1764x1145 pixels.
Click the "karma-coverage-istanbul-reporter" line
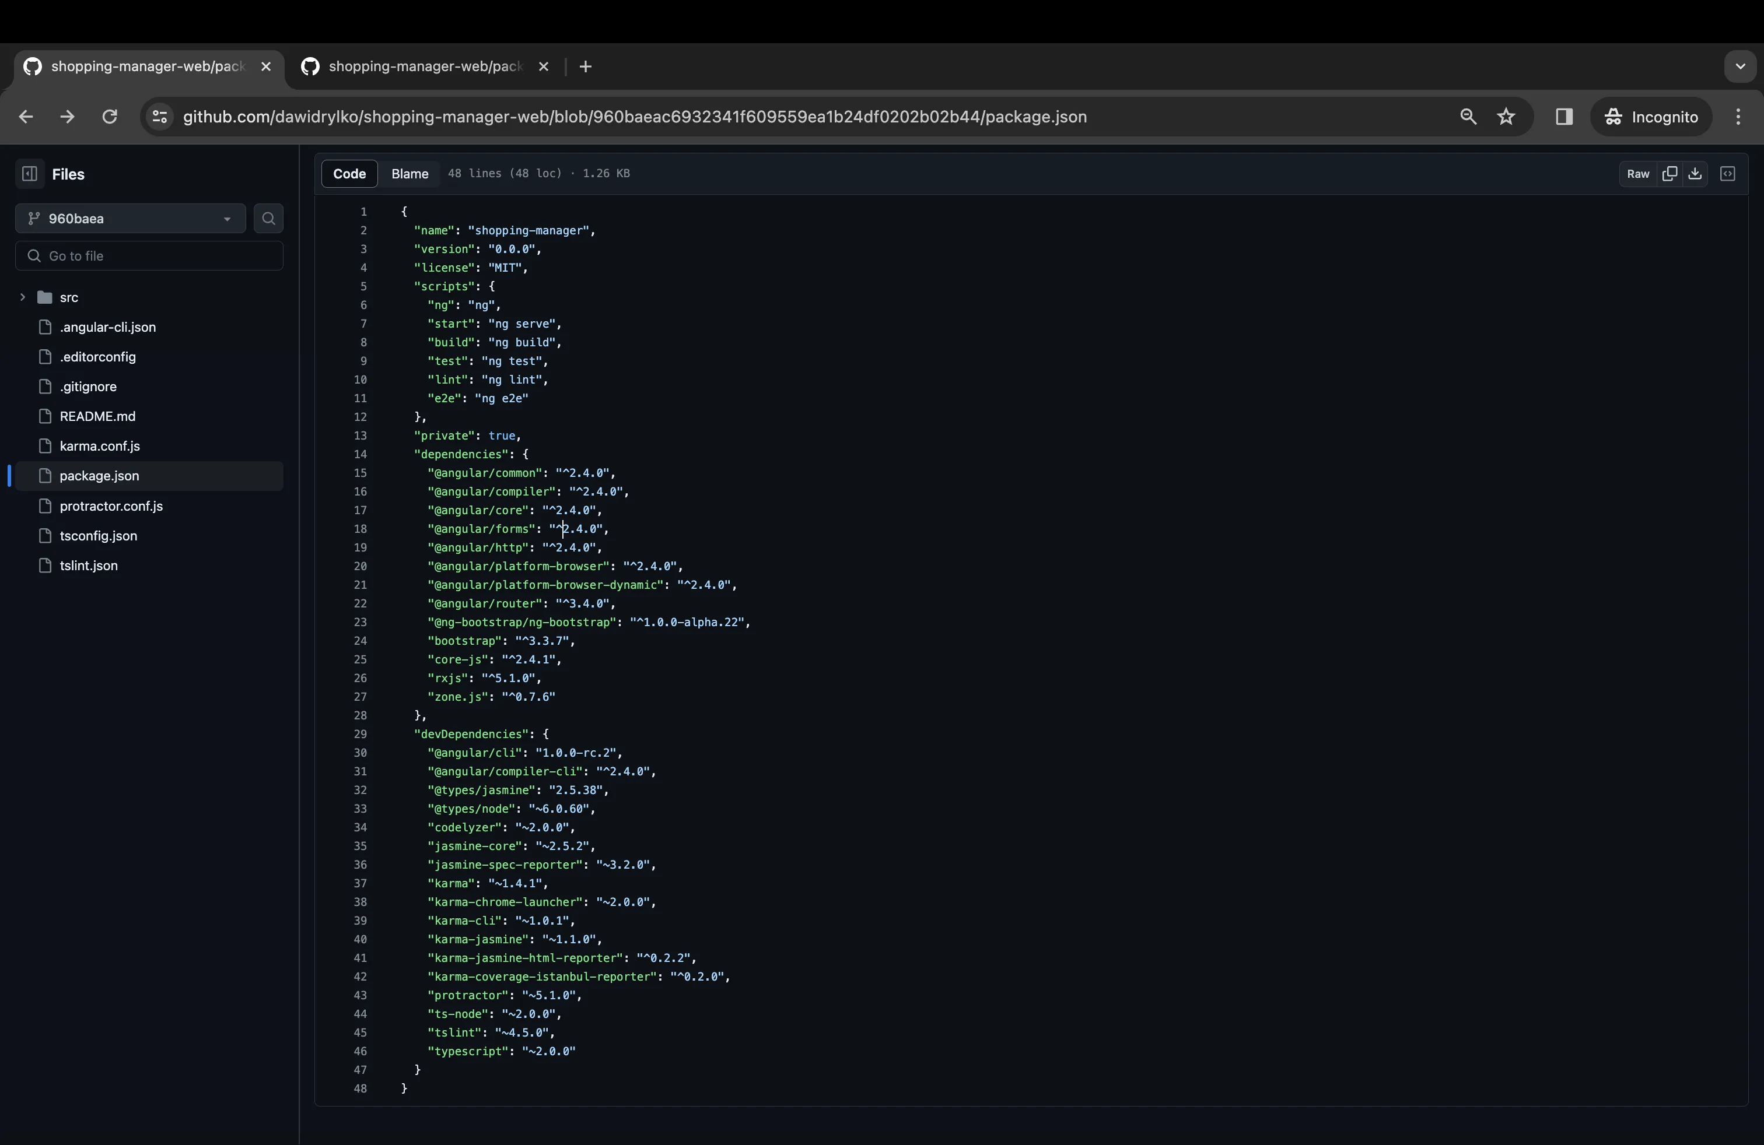click(579, 976)
